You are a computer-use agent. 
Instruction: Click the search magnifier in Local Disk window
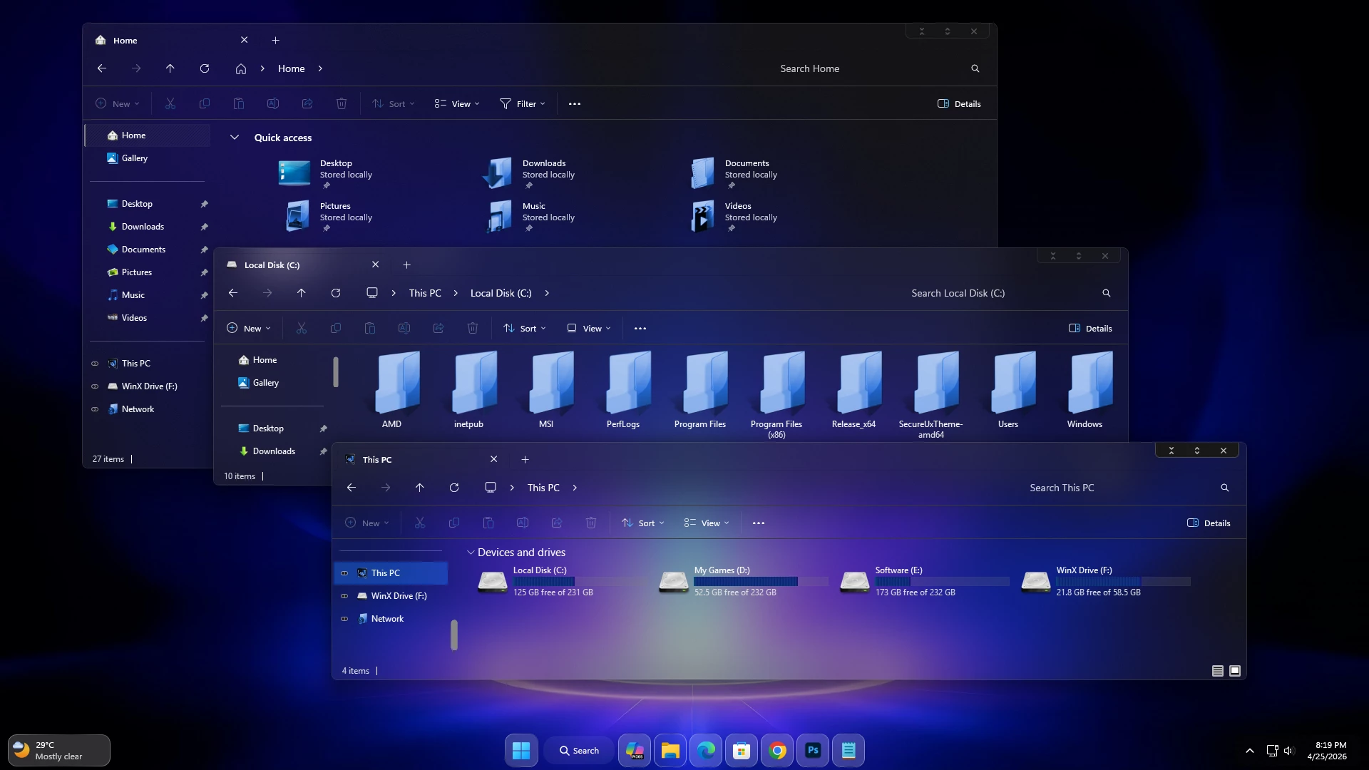(1106, 292)
